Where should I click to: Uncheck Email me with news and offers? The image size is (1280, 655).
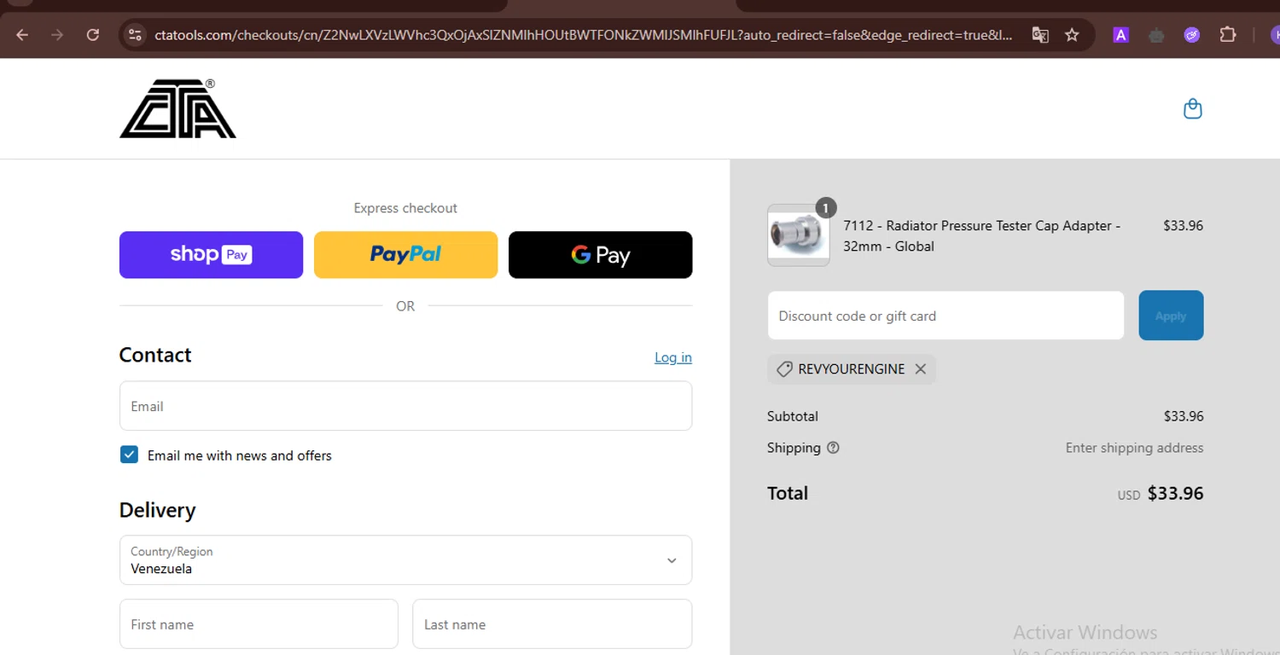coord(129,455)
